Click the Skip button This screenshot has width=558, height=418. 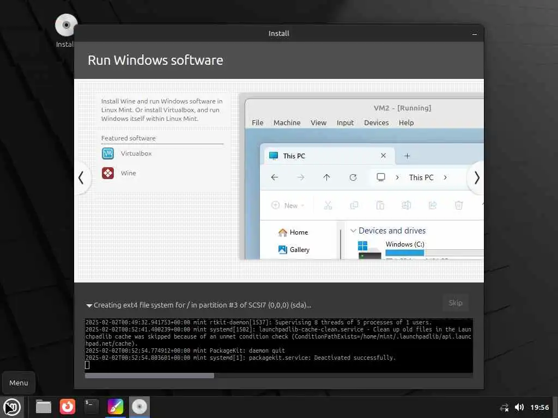(455, 303)
